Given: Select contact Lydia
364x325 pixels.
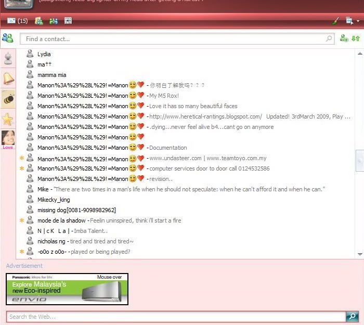Looking at the screenshot, I should tap(44, 54).
